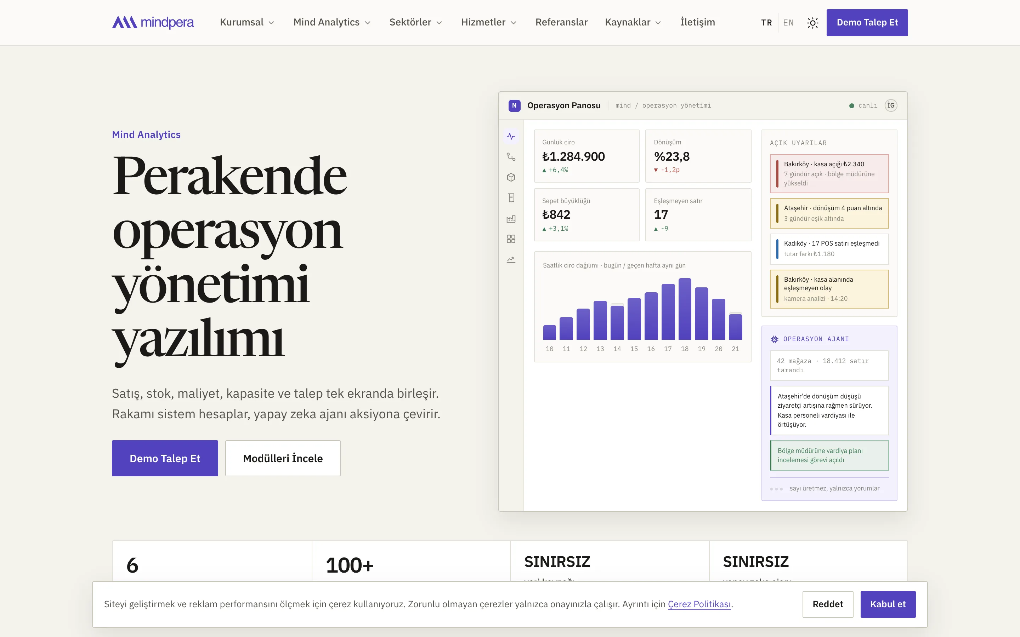Click the "6" statistic
Viewport: 1020px width, 637px height.
click(x=132, y=566)
